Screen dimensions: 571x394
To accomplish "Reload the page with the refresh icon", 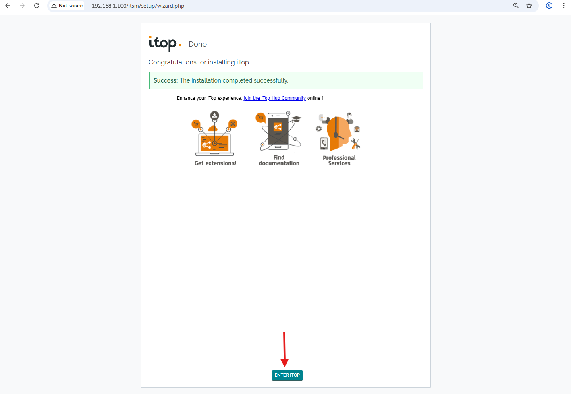I will [37, 6].
